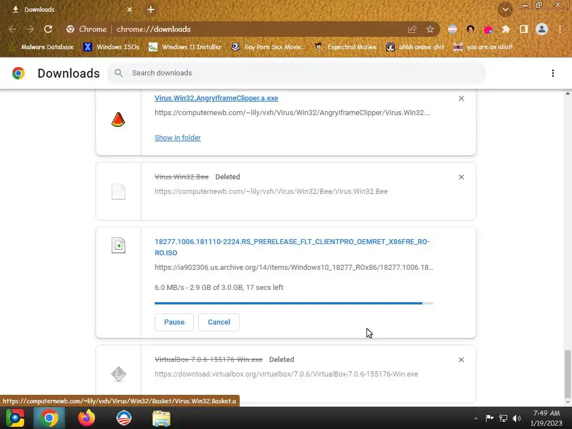Image resolution: width=572 pixels, height=429 pixels.
Task: Open the Espectral McGee bookmark
Action: [x=345, y=47]
